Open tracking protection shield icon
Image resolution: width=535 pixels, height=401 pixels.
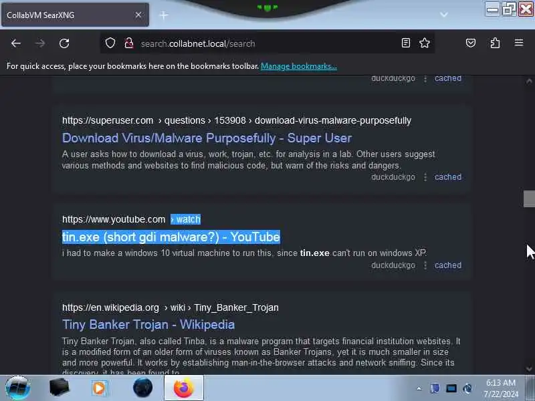pos(110,43)
